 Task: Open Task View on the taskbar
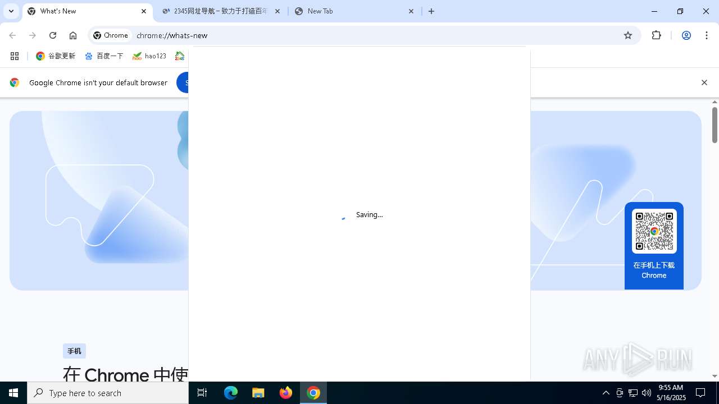[202, 393]
